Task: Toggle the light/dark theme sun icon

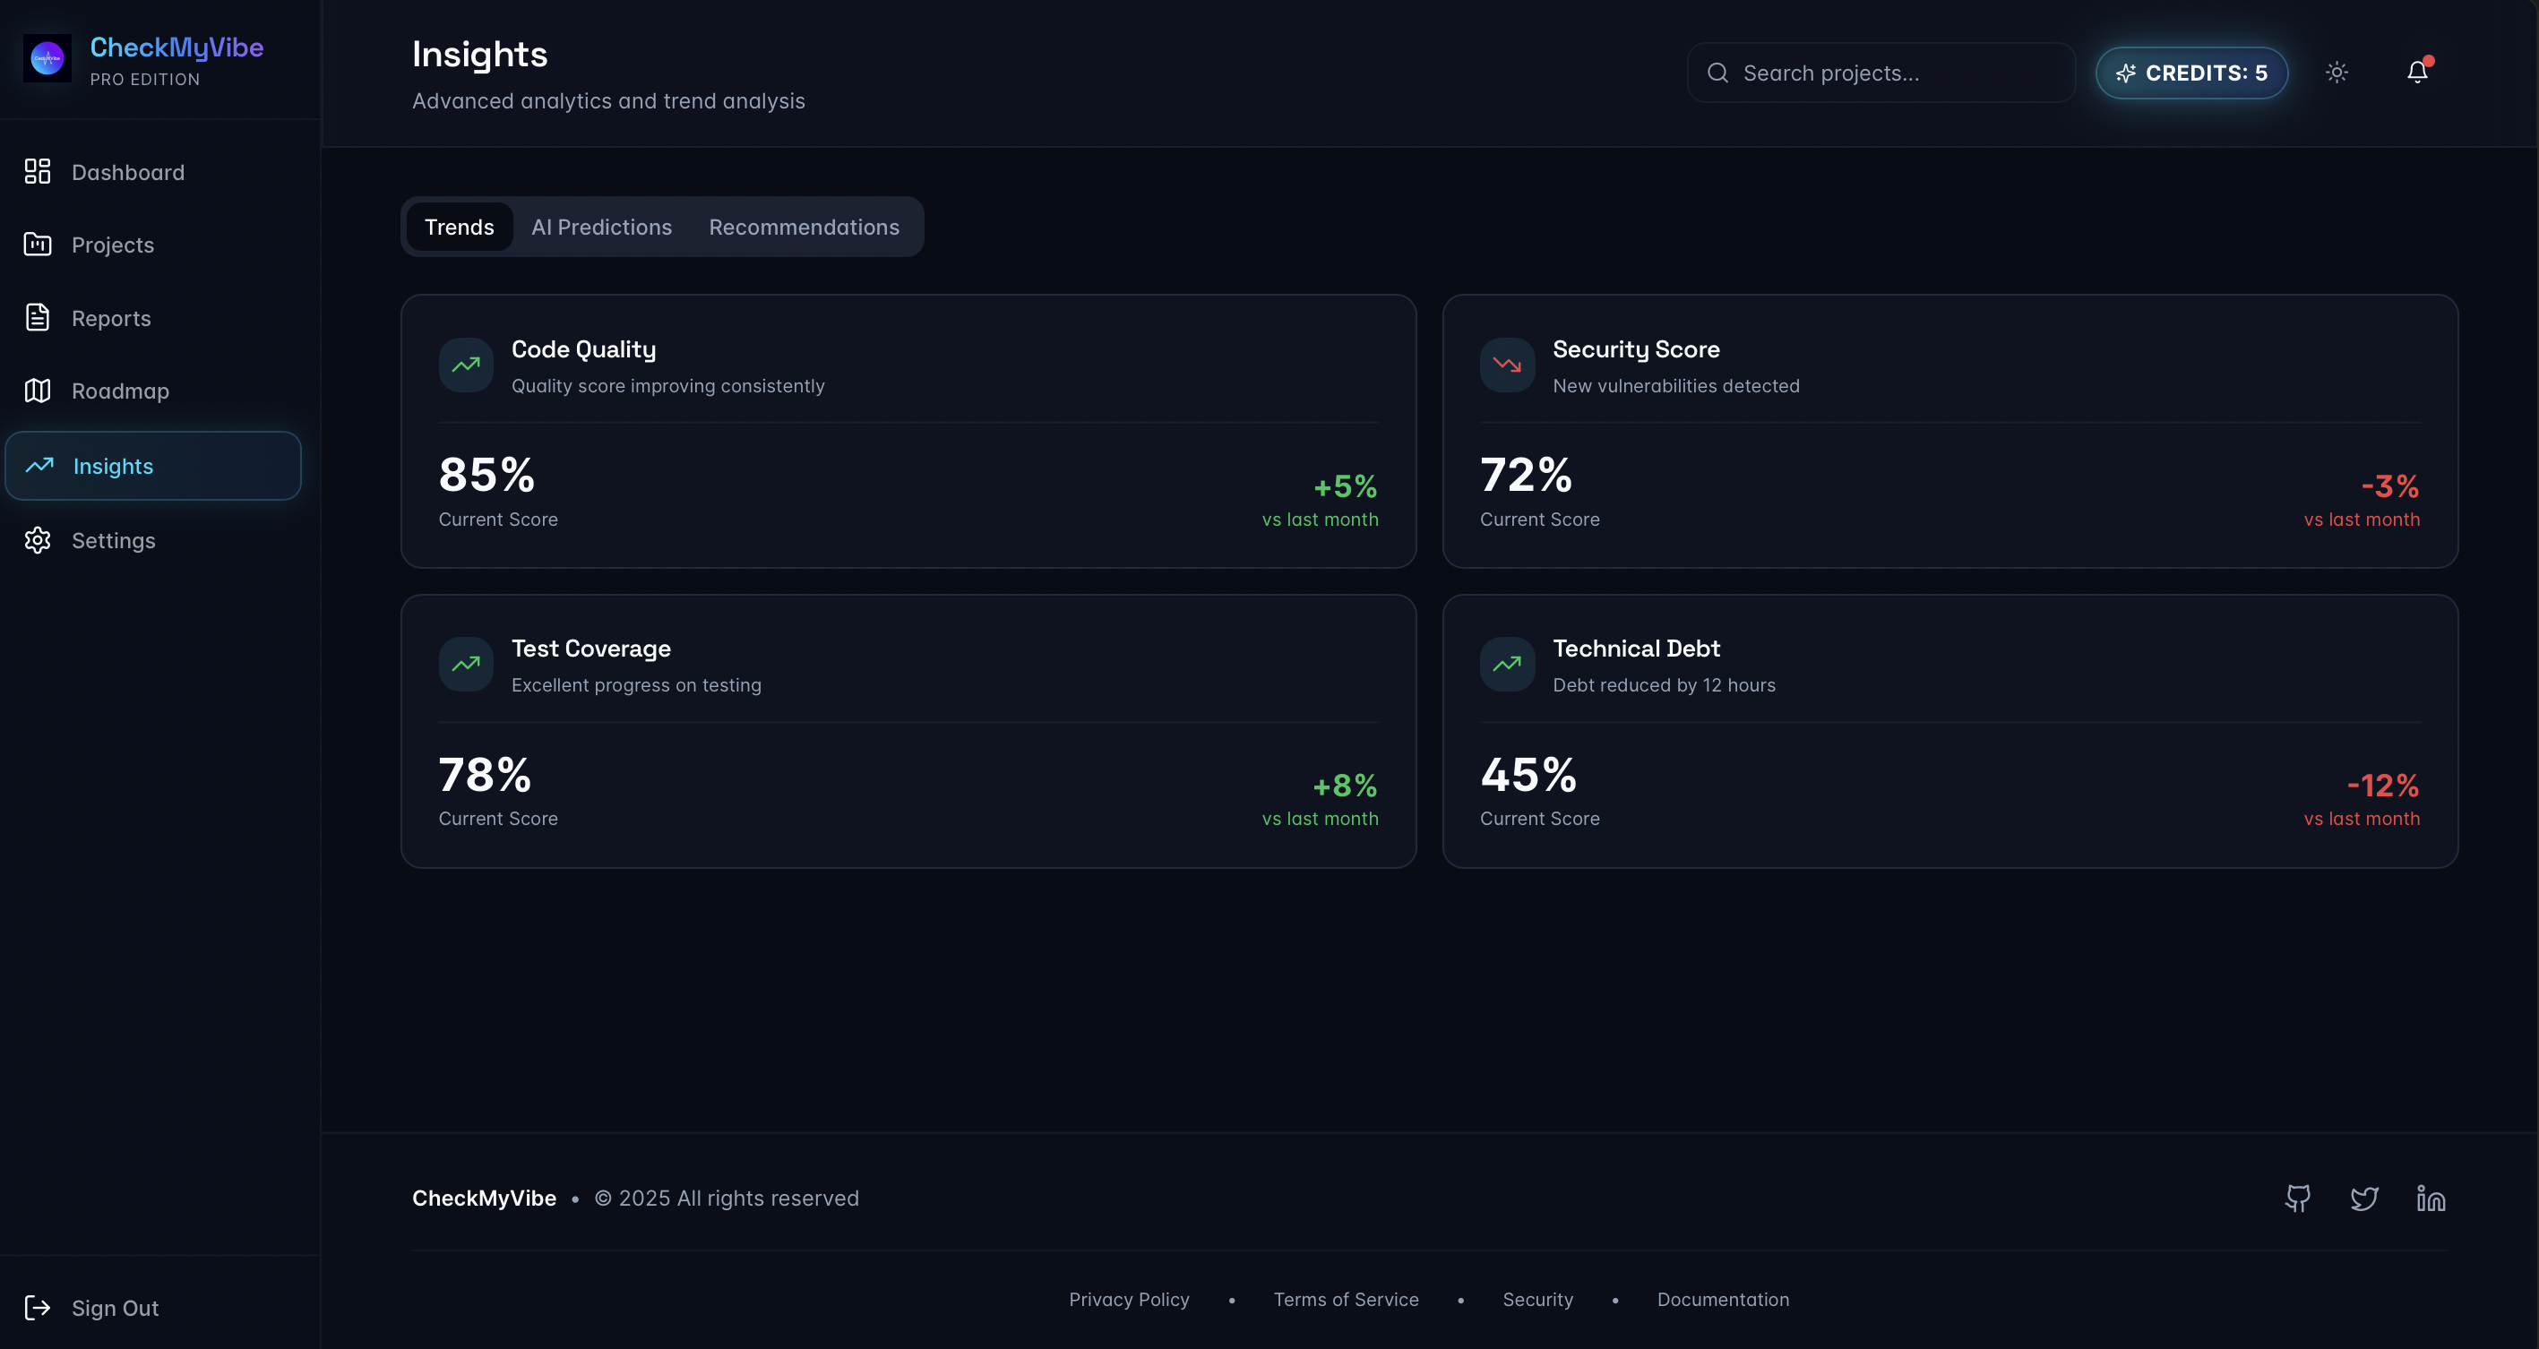Action: [x=2336, y=72]
